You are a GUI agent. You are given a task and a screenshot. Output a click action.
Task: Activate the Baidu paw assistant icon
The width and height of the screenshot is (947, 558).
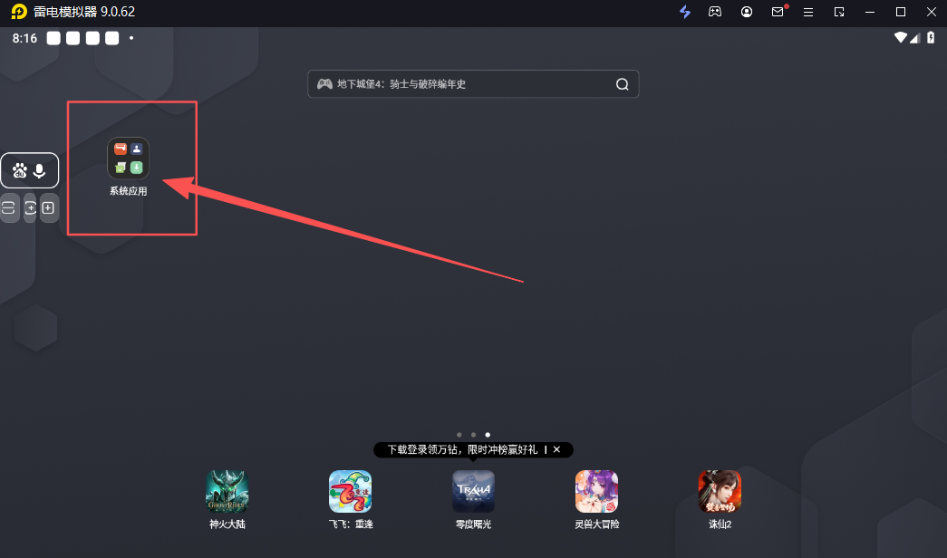coord(18,169)
